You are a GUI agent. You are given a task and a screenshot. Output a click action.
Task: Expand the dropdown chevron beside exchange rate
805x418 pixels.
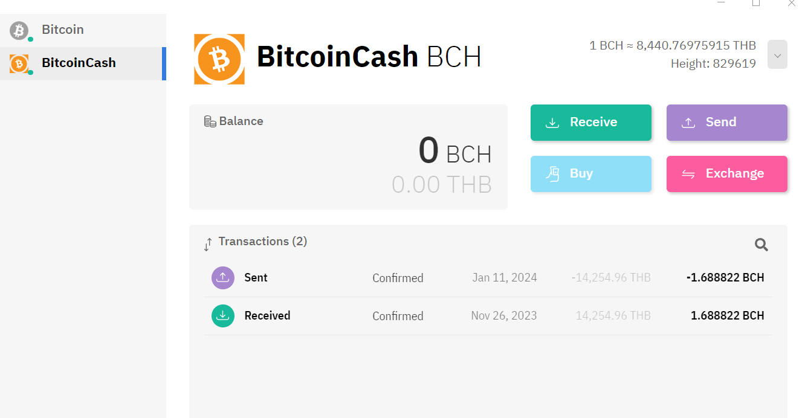click(x=777, y=54)
